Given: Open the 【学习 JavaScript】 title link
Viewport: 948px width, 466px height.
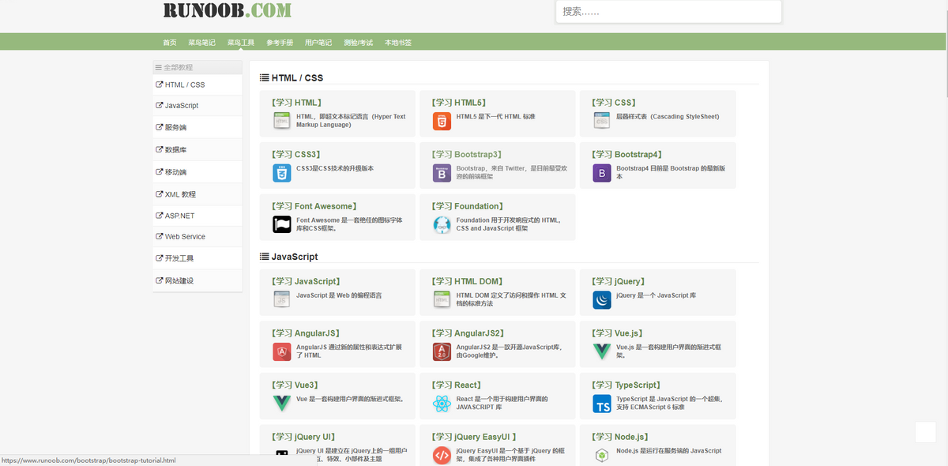Looking at the screenshot, I should (x=307, y=281).
